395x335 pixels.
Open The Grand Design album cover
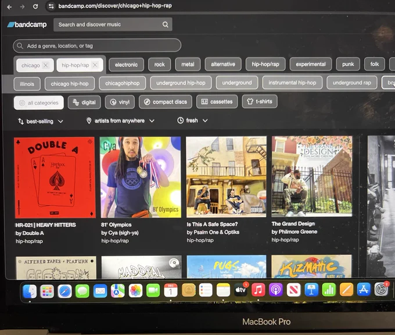tap(312, 176)
